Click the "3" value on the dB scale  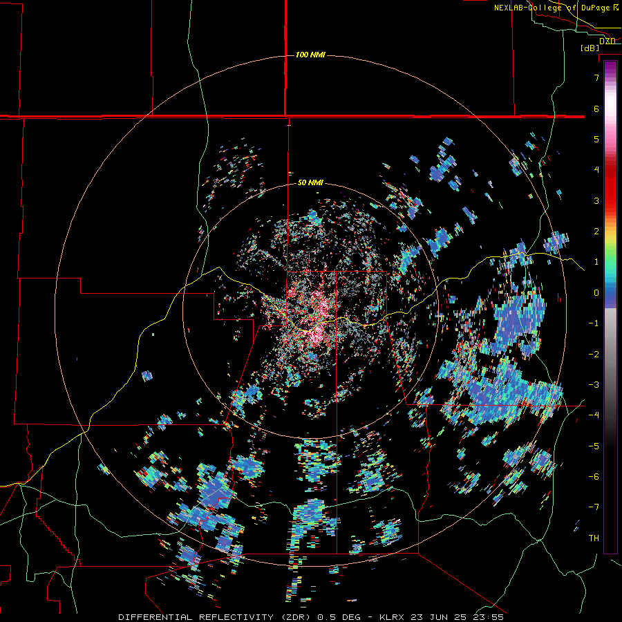coord(596,200)
